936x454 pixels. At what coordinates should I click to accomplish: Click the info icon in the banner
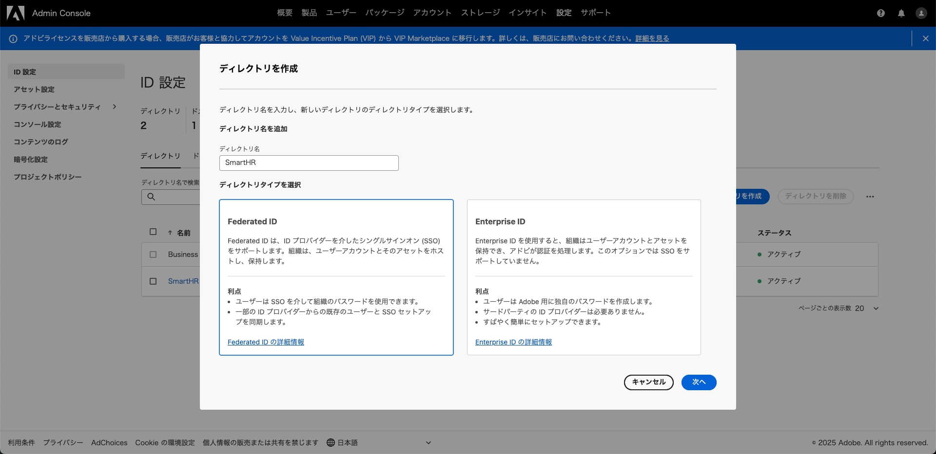pyautogui.click(x=13, y=38)
